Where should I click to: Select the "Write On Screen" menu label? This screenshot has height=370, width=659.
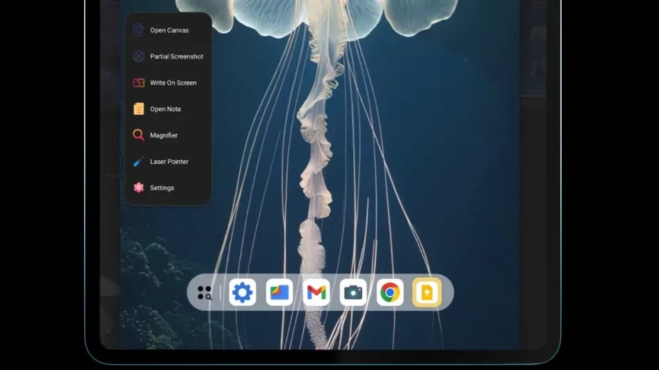tap(173, 83)
